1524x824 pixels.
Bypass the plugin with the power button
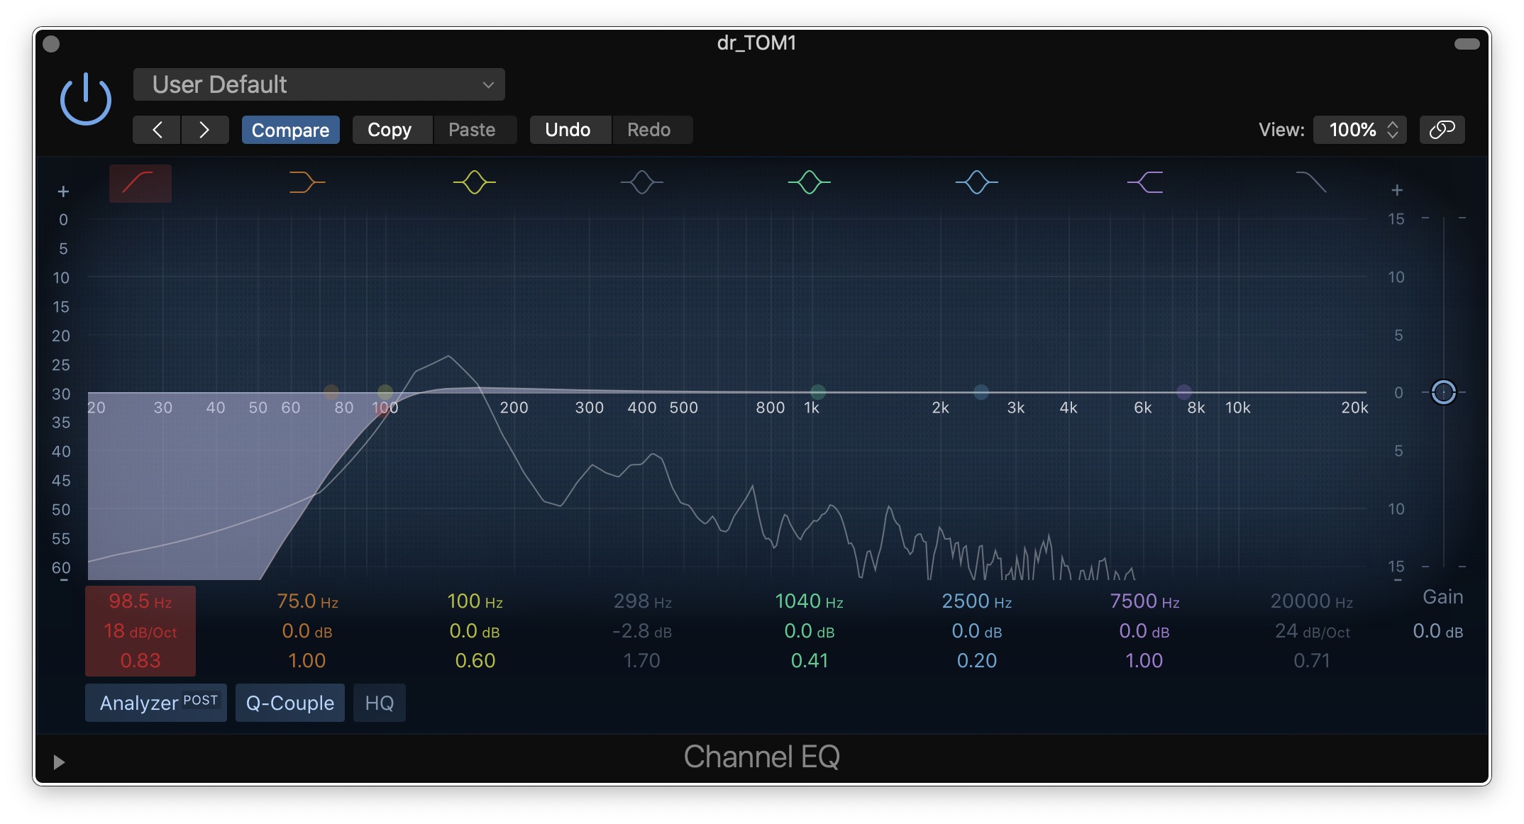point(86,99)
